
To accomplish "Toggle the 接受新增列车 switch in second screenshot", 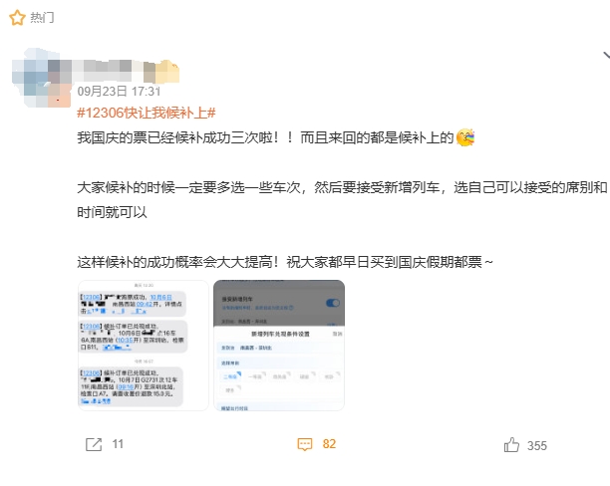I will click(333, 303).
